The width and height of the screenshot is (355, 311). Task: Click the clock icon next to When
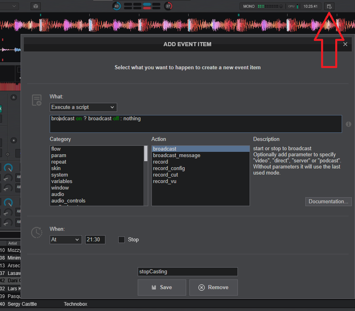pyautogui.click(x=37, y=232)
